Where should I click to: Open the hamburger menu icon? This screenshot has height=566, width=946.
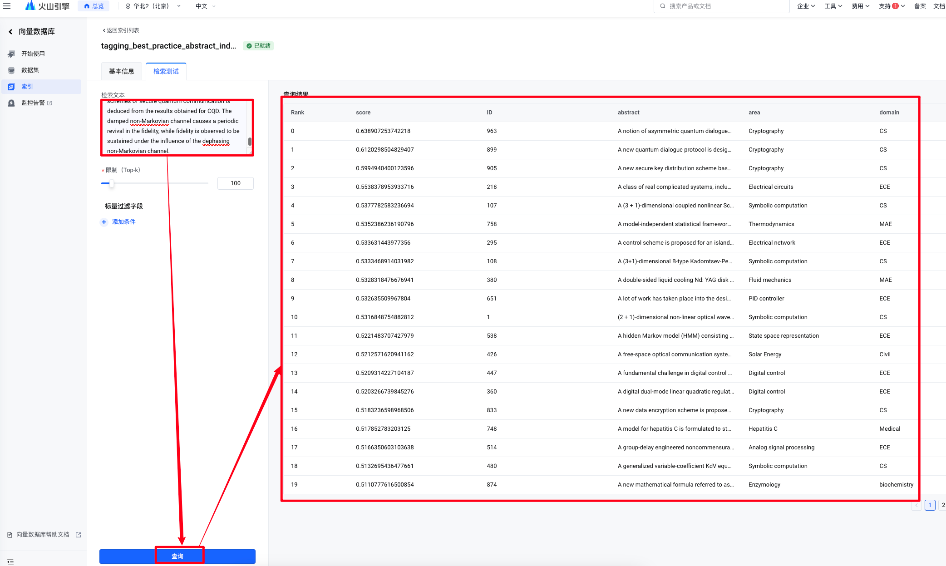[x=7, y=6]
